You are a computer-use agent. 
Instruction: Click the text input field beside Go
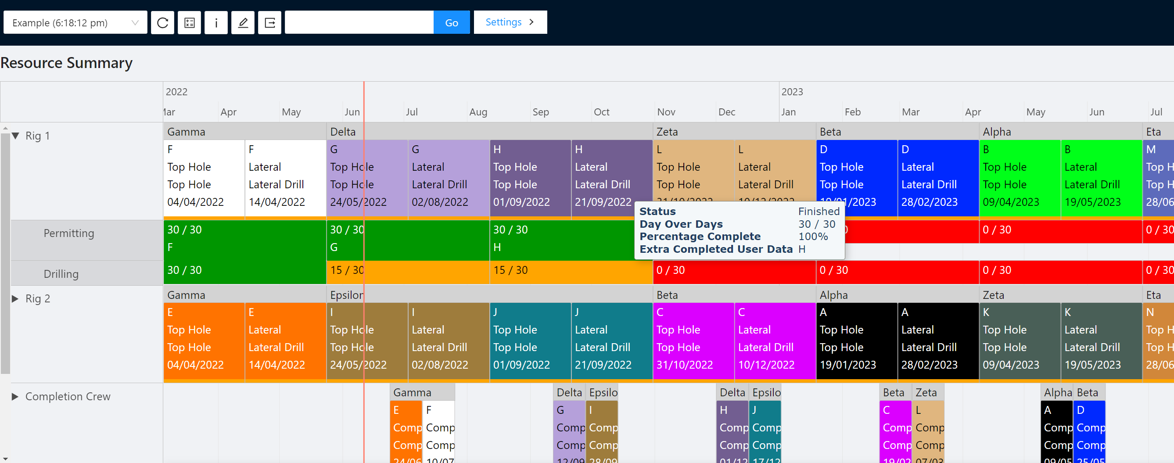point(359,22)
